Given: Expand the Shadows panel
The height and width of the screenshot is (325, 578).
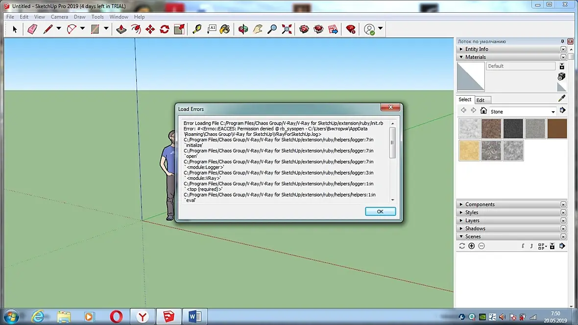Looking at the screenshot, I should click(x=461, y=229).
